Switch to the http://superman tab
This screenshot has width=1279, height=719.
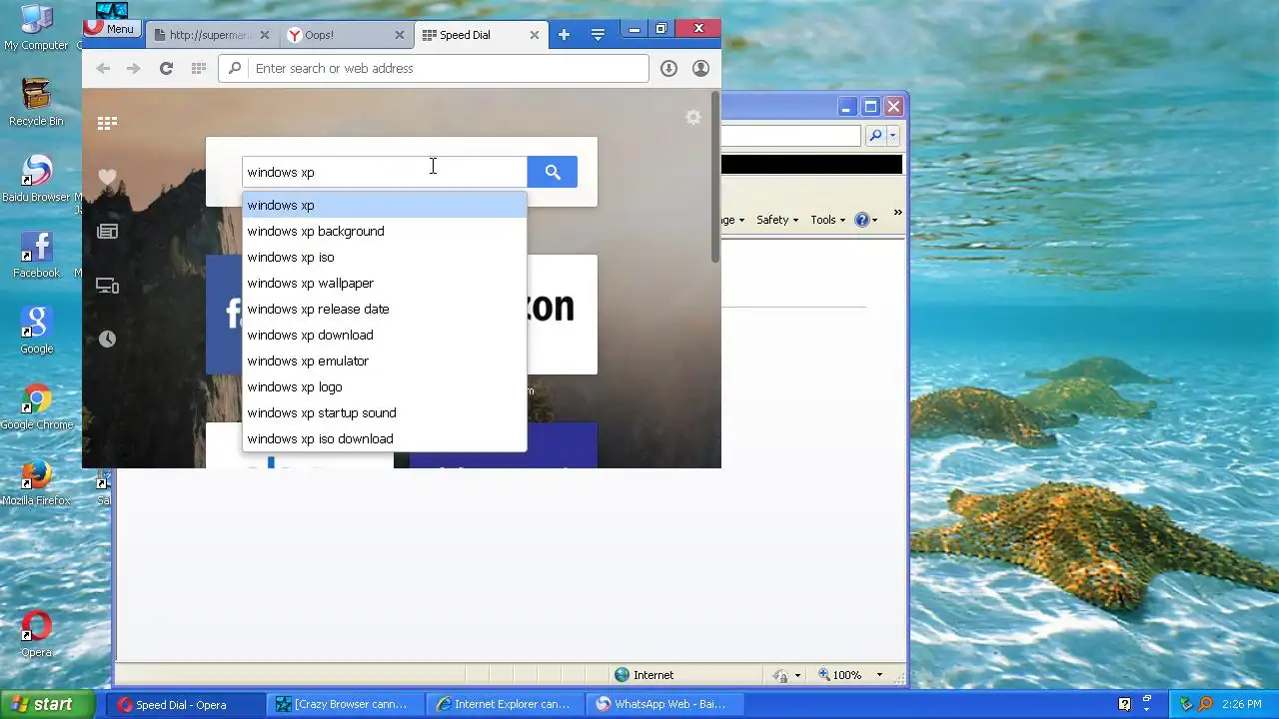point(211,35)
